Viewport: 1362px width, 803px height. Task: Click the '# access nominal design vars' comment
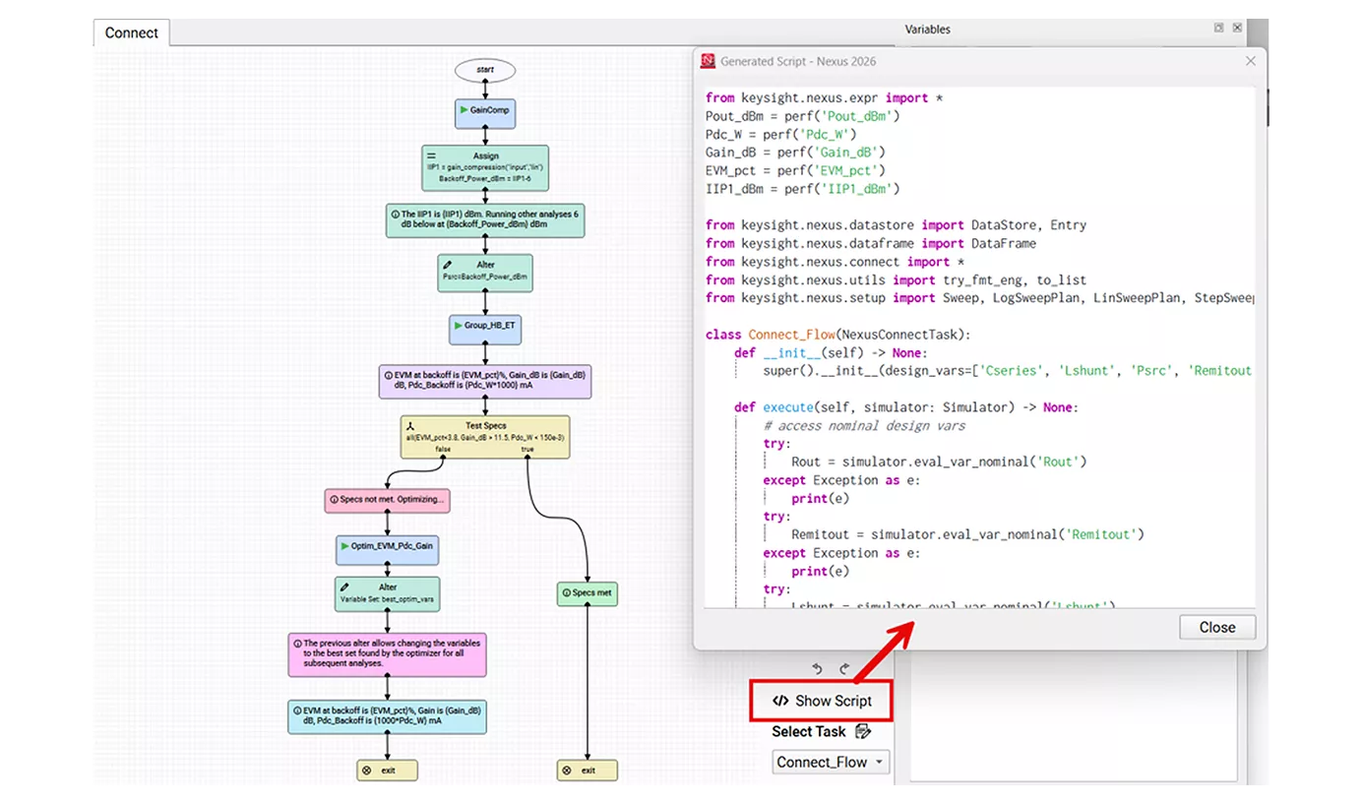click(x=864, y=425)
